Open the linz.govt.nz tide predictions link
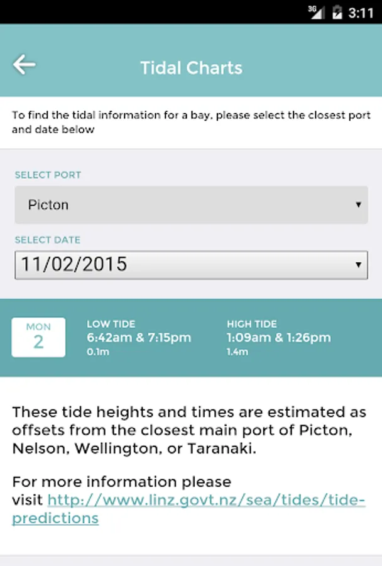The image size is (382, 566). [188, 509]
